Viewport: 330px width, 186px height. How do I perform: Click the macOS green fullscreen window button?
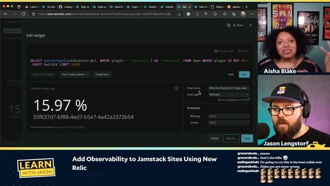[12, 7]
